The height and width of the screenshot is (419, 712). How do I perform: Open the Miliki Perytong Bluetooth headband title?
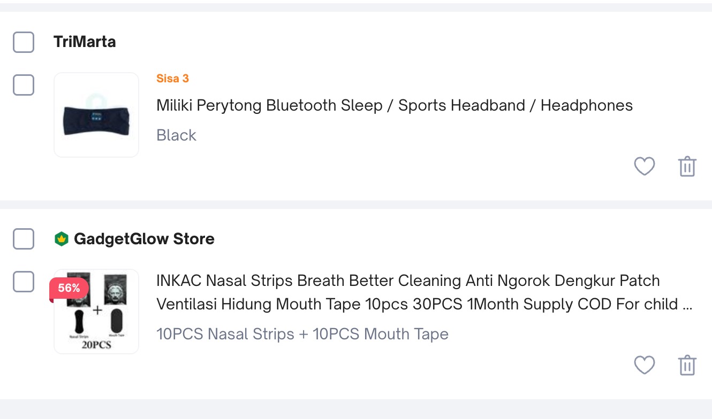click(x=395, y=105)
